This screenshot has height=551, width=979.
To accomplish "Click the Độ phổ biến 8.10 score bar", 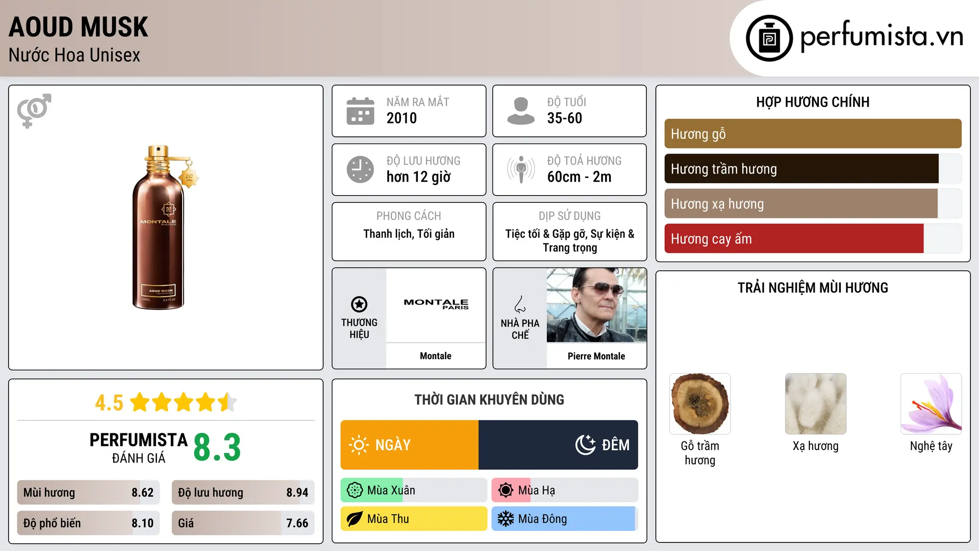I will (88, 523).
